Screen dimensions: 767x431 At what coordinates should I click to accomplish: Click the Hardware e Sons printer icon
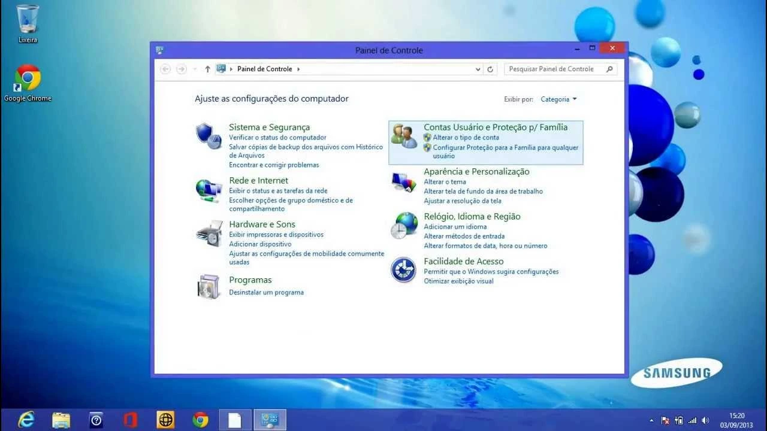(209, 233)
